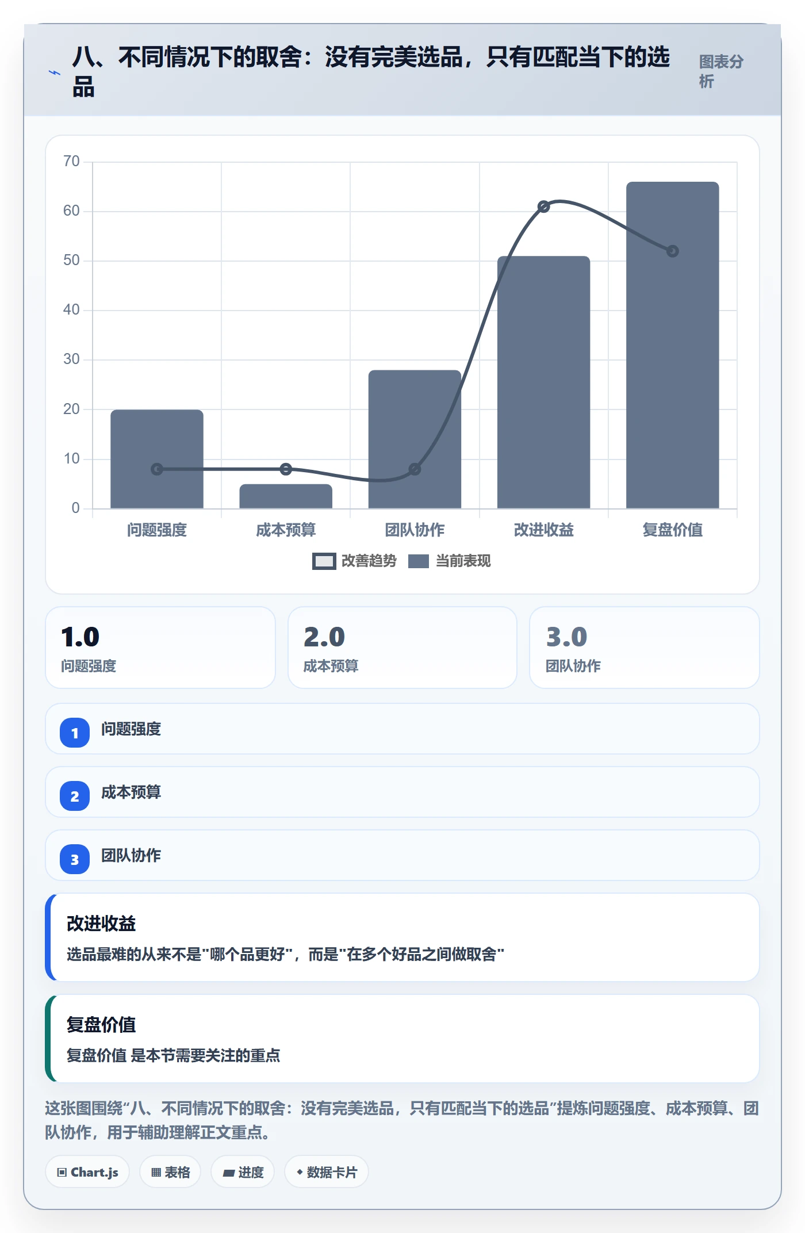
Task: Select the 团队协作 numbered list row
Action: coord(402,855)
